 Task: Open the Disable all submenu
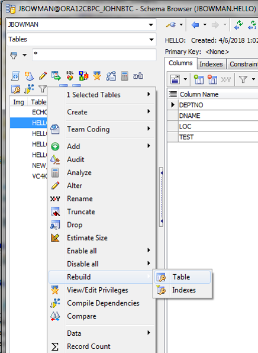(102, 264)
